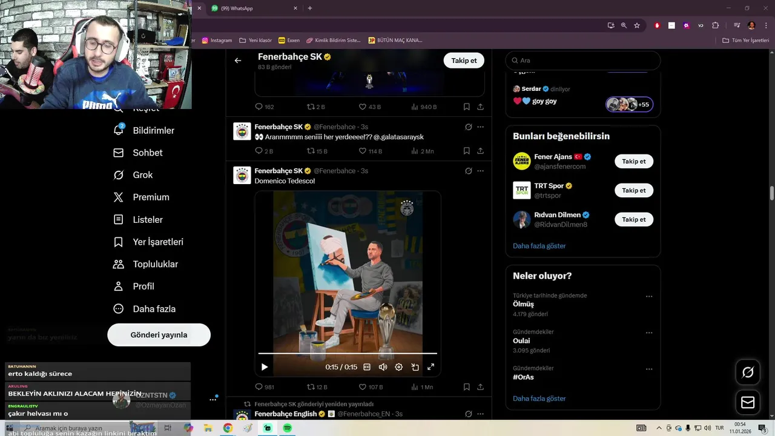
Task: Open account menu dots near OzmayanOzan
Action: 213,400
